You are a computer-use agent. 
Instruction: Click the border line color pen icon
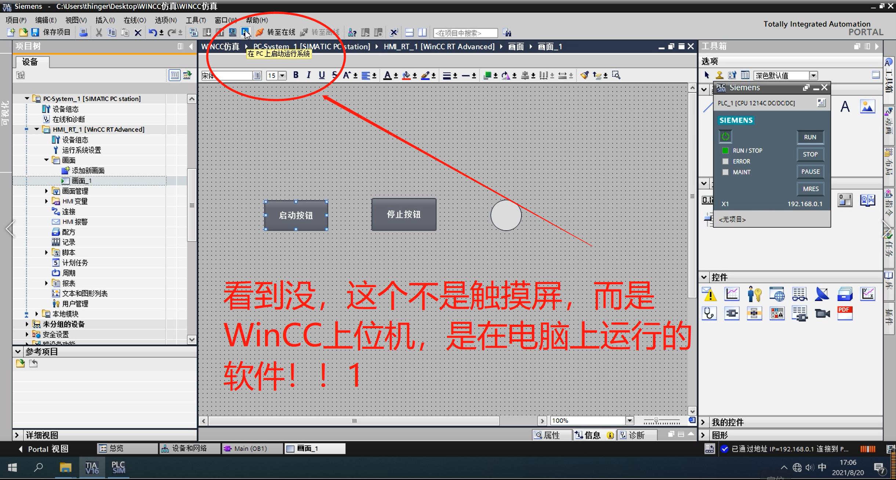pyautogui.click(x=425, y=75)
